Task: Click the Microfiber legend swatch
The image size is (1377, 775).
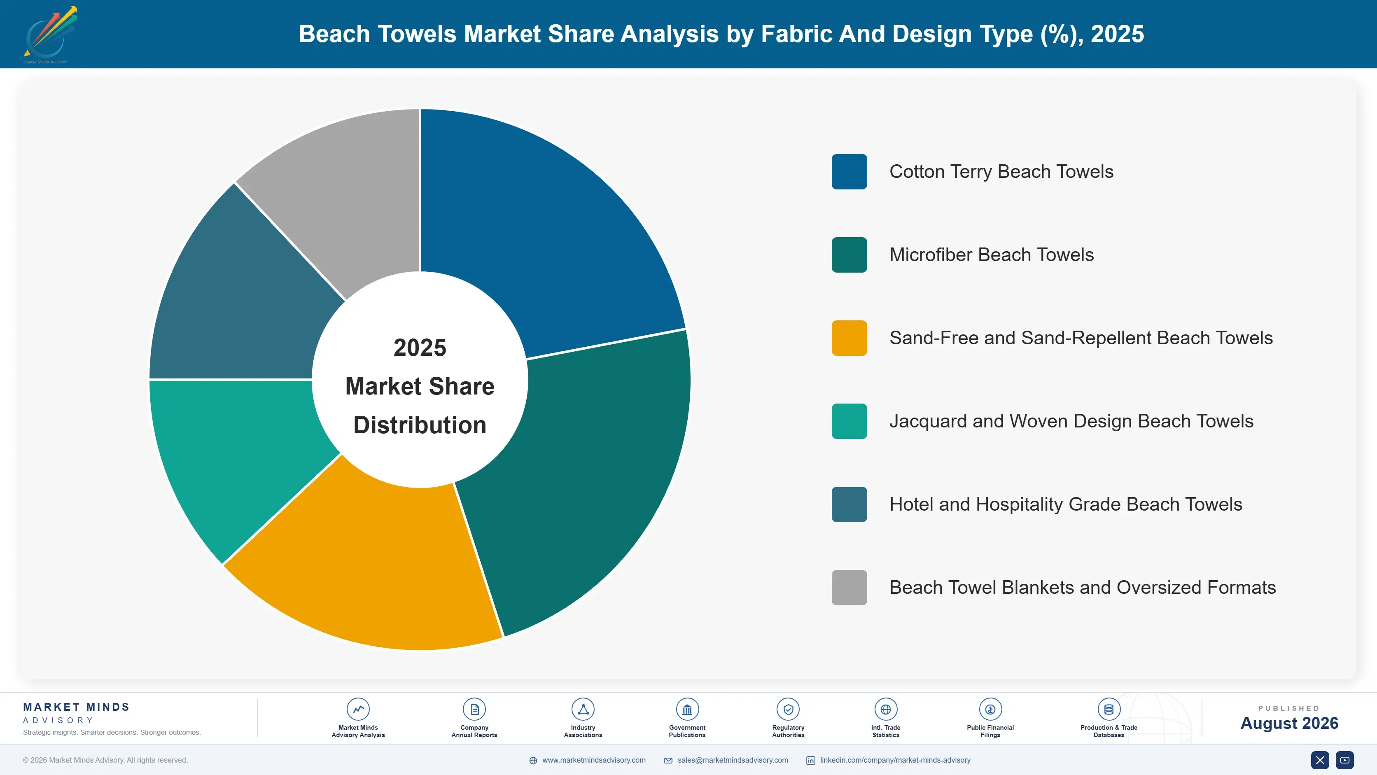Action: pos(849,255)
